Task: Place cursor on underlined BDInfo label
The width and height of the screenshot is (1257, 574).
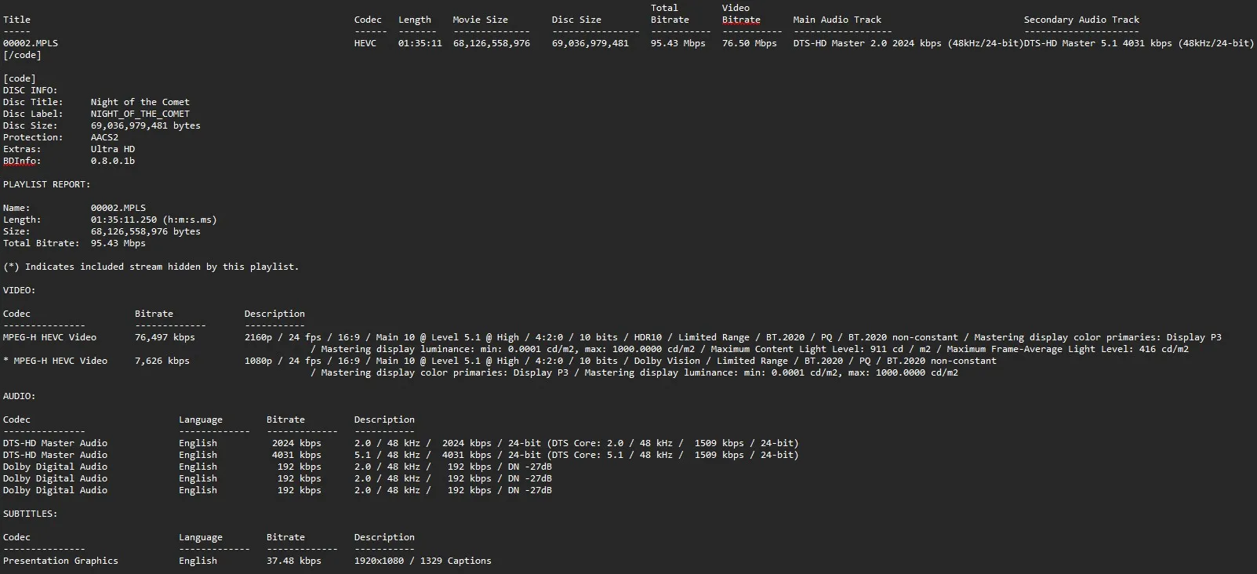Action: pos(21,161)
